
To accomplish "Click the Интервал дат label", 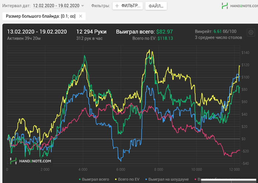I will [16, 6].
